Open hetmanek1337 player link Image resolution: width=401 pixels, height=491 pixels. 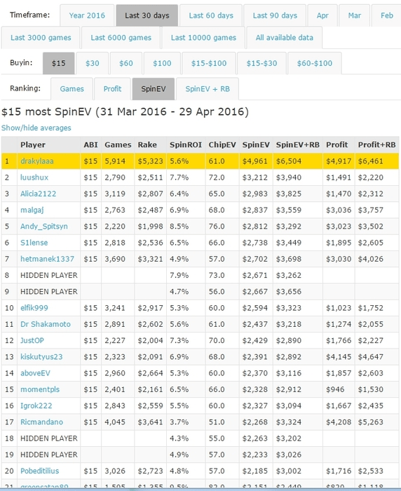(x=47, y=259)
